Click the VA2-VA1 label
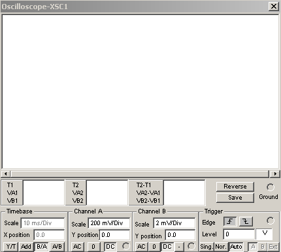Viewport: 281px width, 252px height. pos(148,193)
